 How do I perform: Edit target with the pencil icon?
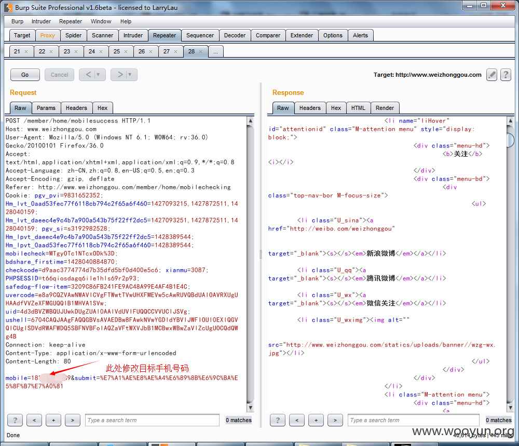coord(492,75)
